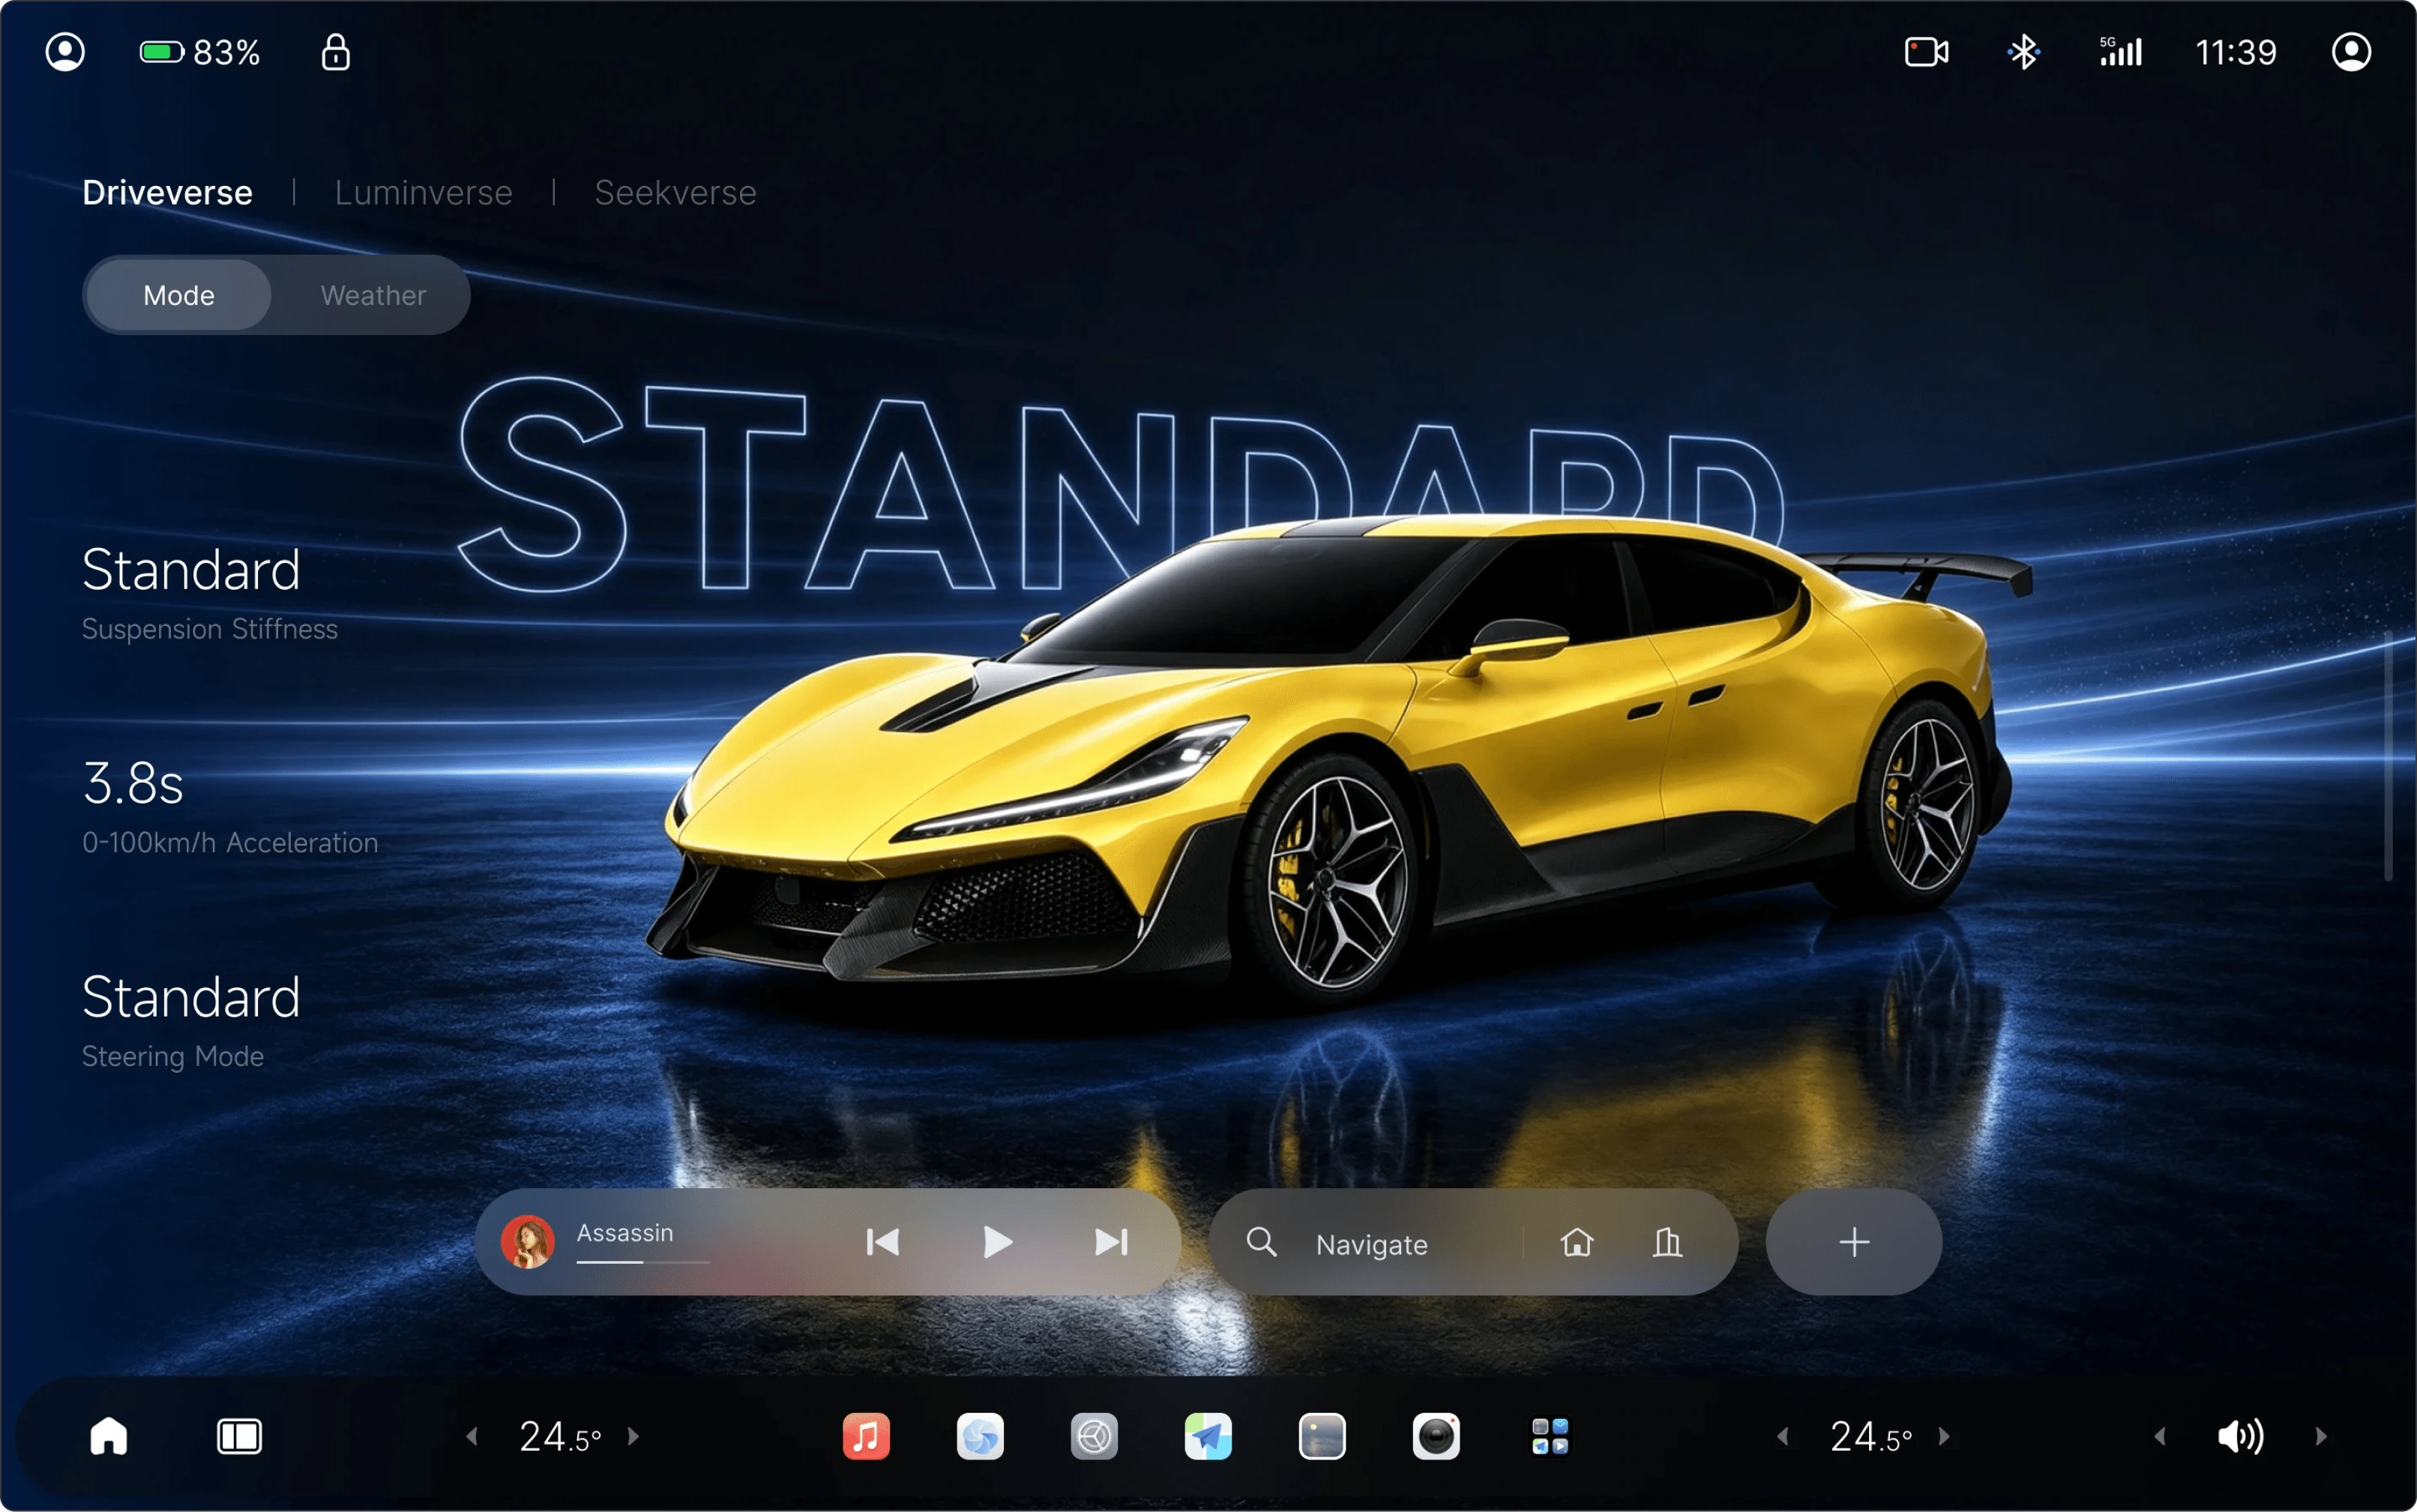
Task: Tap the battery 83% indicator
Action: [200, 52]
